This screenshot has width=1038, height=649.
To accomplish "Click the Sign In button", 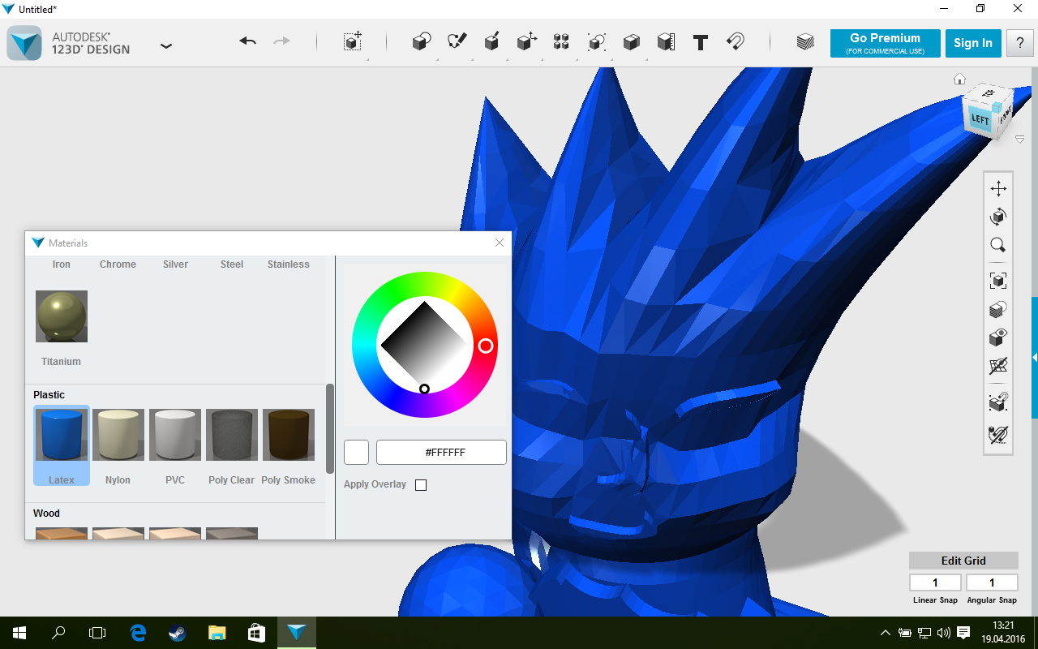I will pyautogui.click(x=973, y=44).
